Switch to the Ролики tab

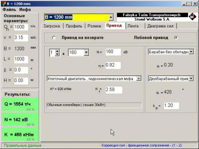[94, 26]
